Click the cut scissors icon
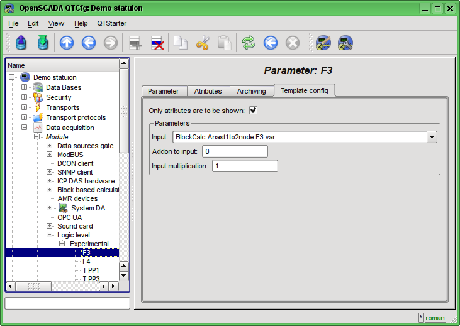The image size is (460, 326). click(203, 43)
